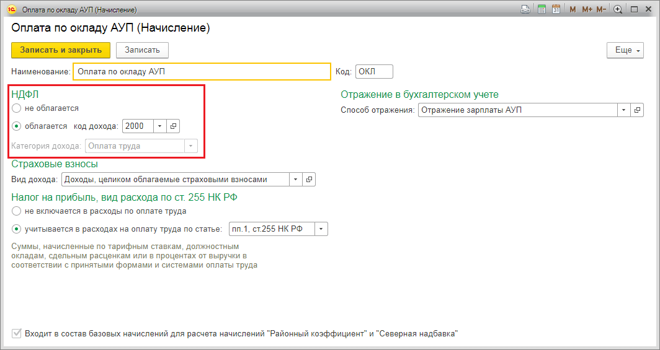Open код дохода 2000 item form icon
Screen dimensions: 660x350
coord(173,126)
